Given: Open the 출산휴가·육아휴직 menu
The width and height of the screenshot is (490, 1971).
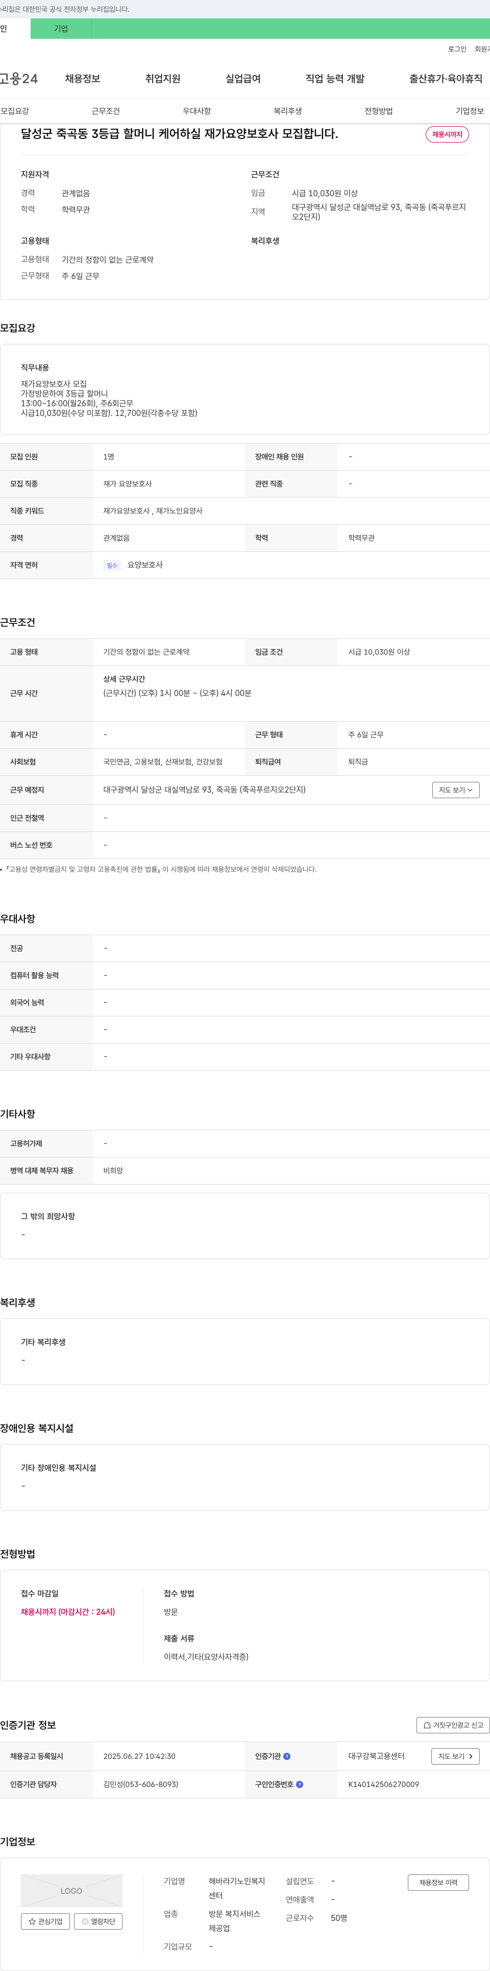Looking at the screenshot, I should click(446, 79).
